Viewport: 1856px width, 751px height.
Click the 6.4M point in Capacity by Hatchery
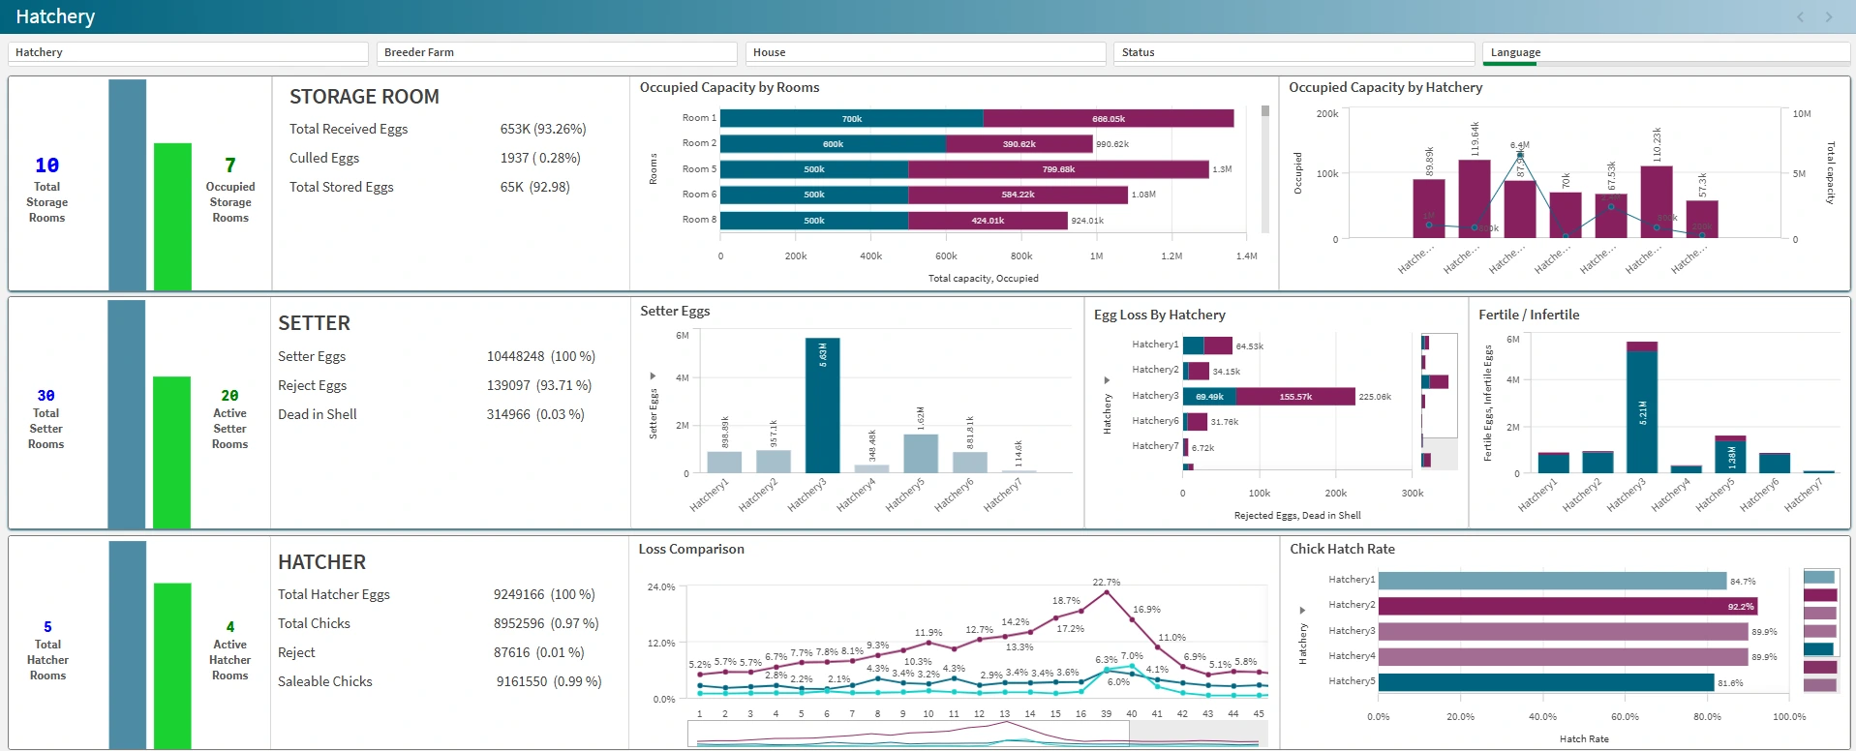(1520, 155)
